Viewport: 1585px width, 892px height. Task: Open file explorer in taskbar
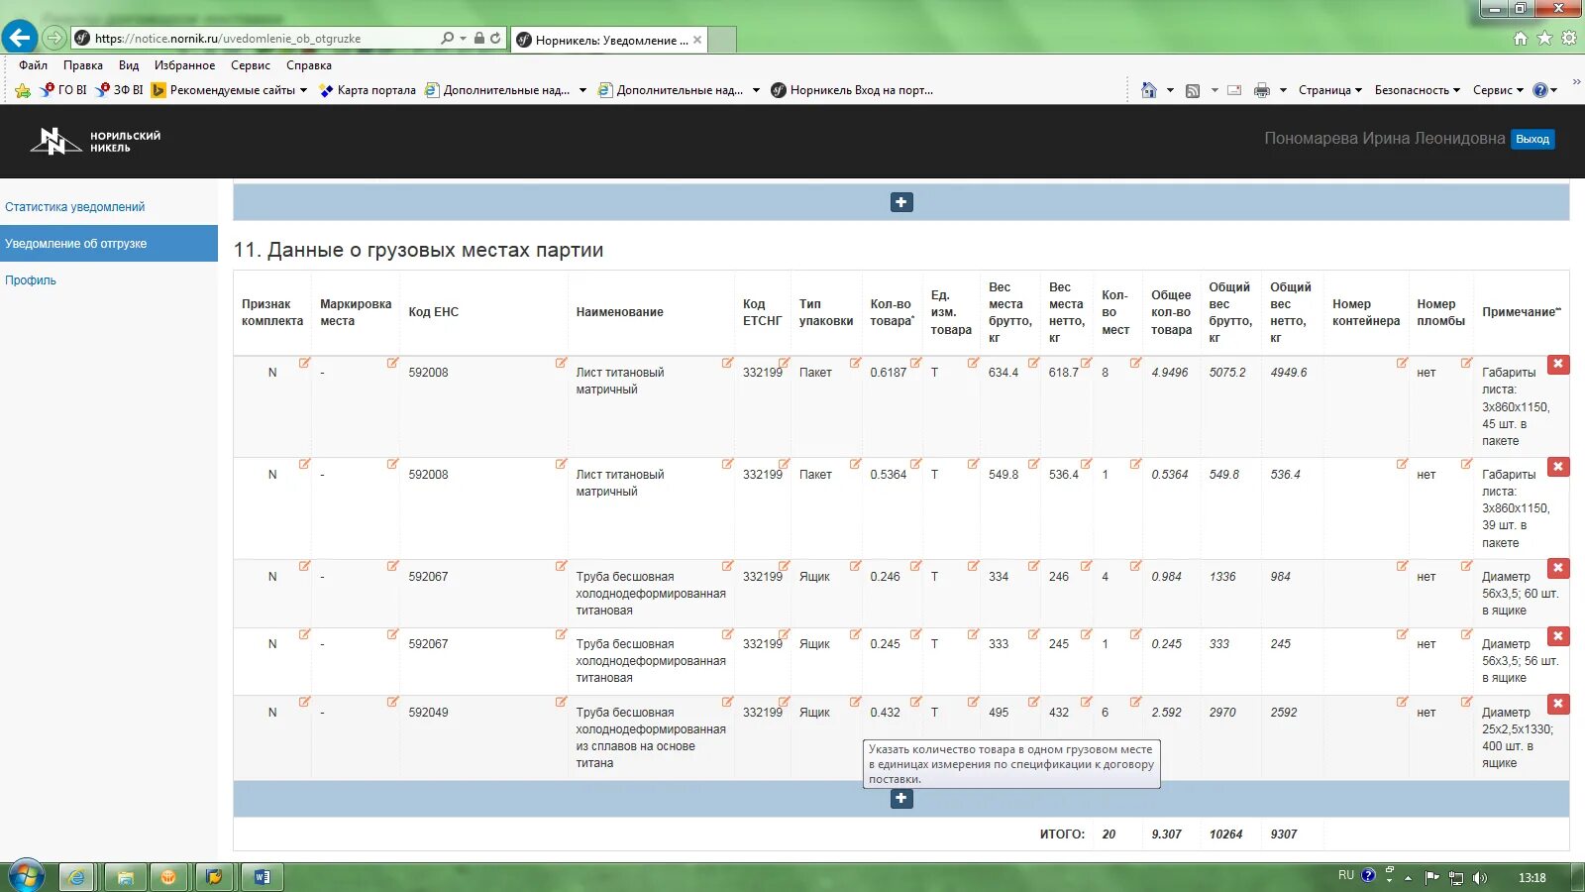point(125,877)
